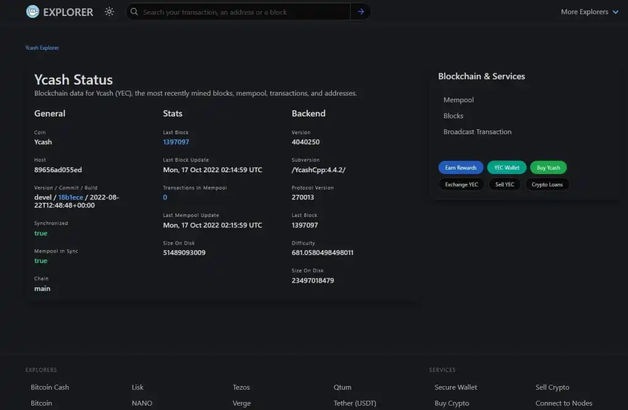Click the Exchange YEC button
Screen dimensions: 628x410
click(461, 184)
